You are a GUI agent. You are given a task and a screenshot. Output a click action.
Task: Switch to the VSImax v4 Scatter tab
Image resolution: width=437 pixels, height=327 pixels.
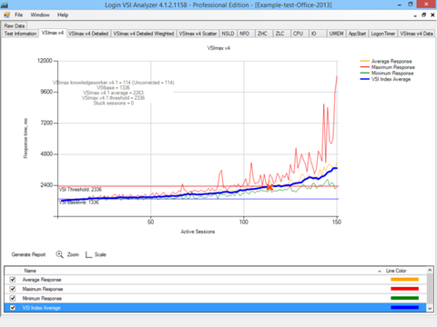pos(198,34)
